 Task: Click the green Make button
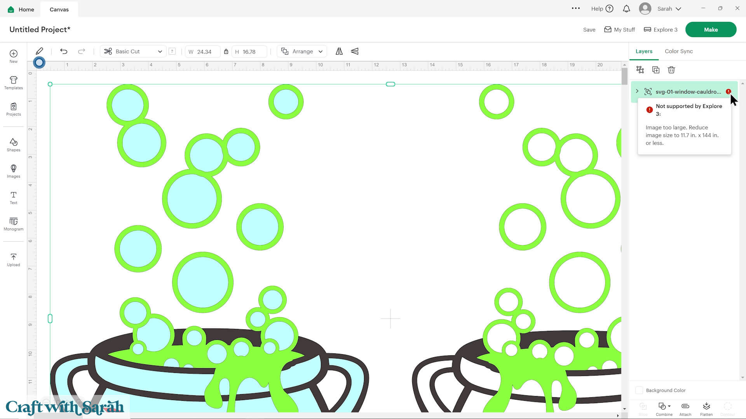[x=710, y=29]
